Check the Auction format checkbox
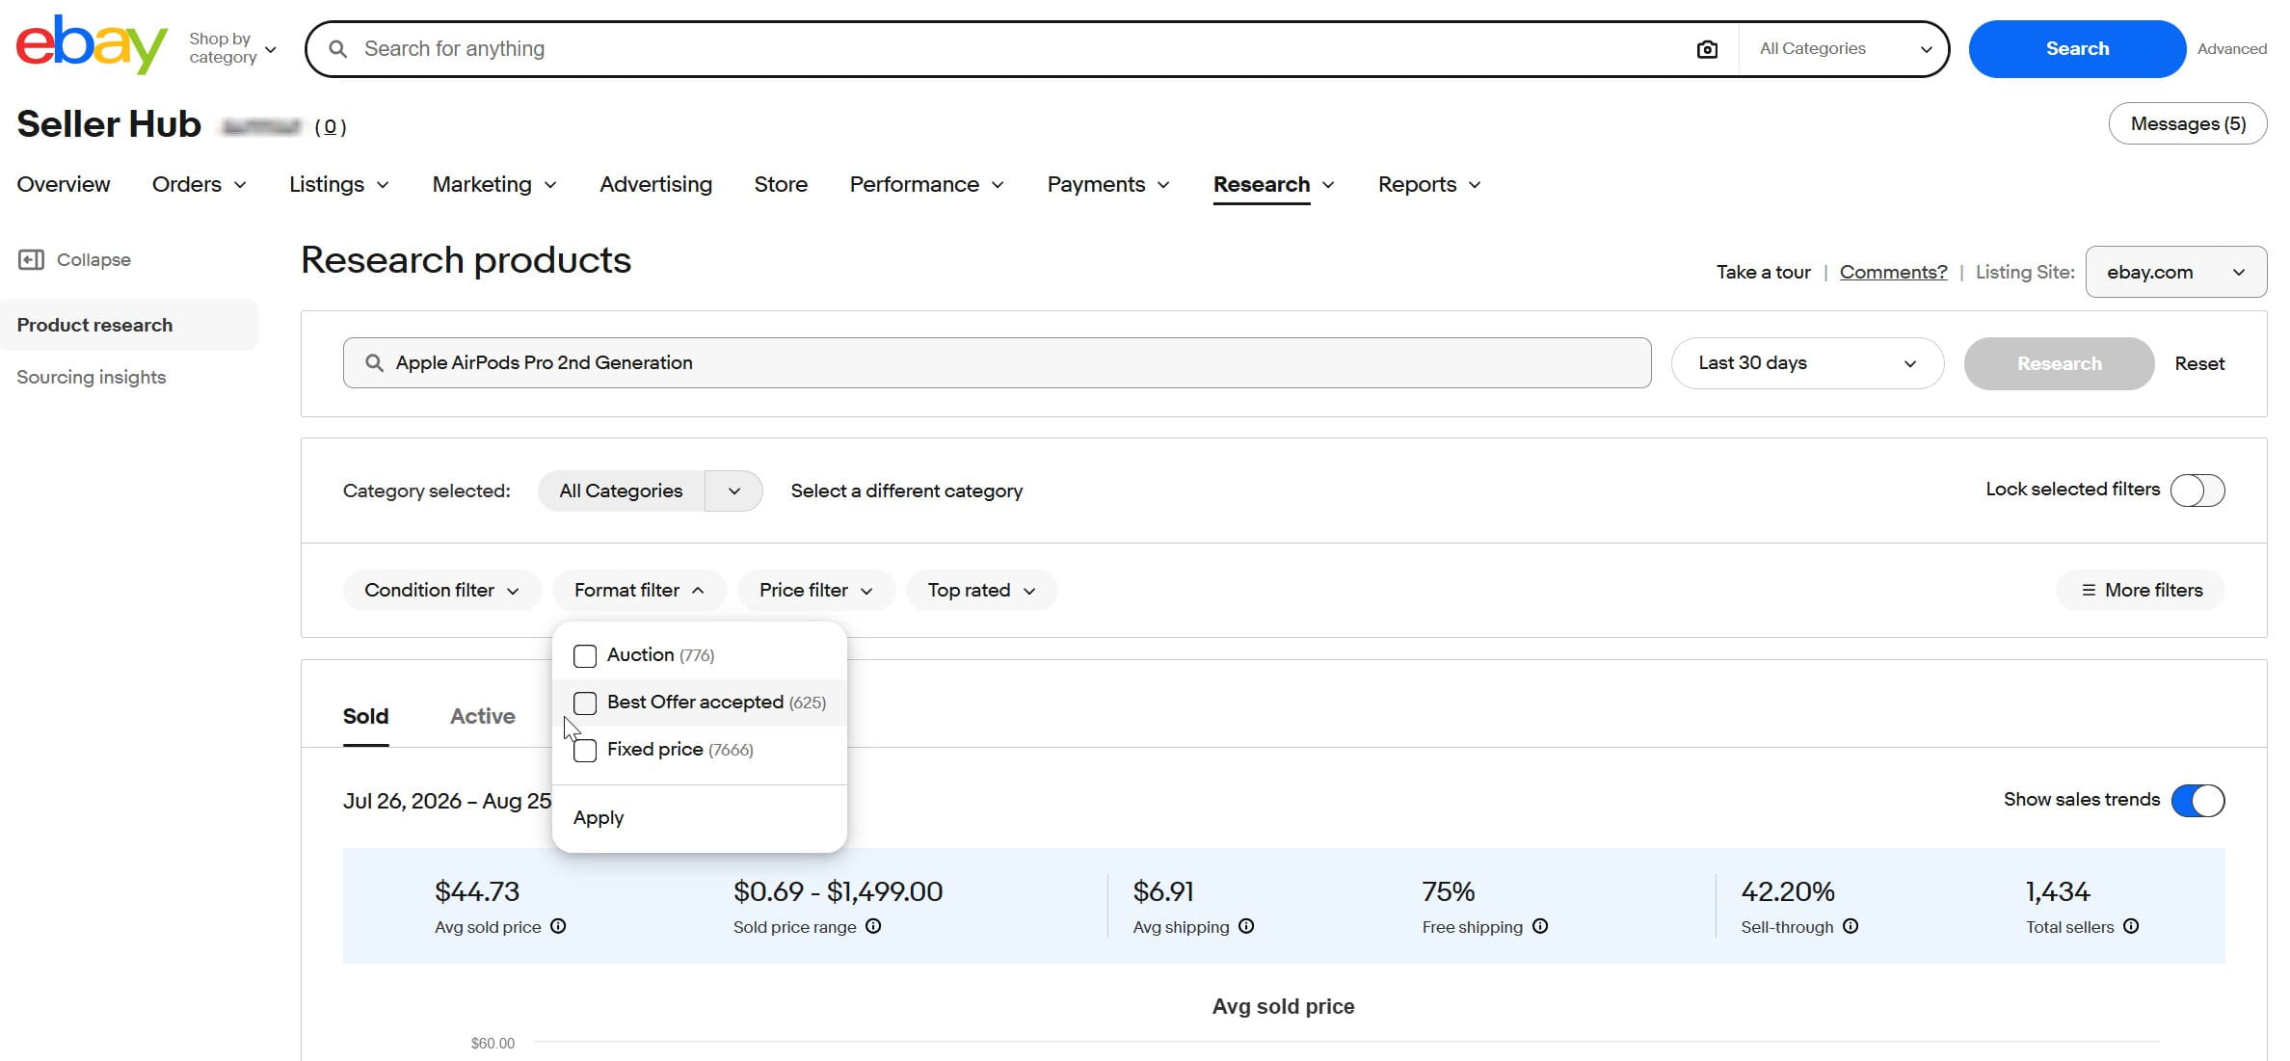The image size is (2290, 1061). 585,656
